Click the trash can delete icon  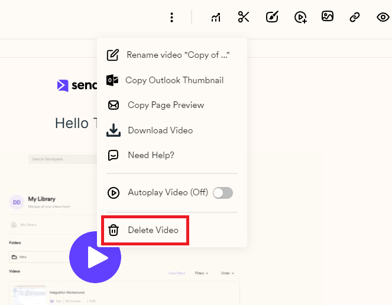tap(114, 230)
